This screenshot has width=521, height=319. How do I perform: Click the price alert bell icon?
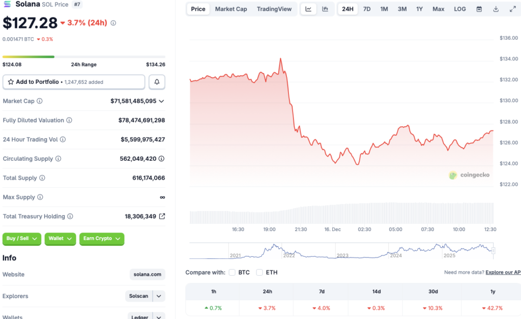click(157, 81)
